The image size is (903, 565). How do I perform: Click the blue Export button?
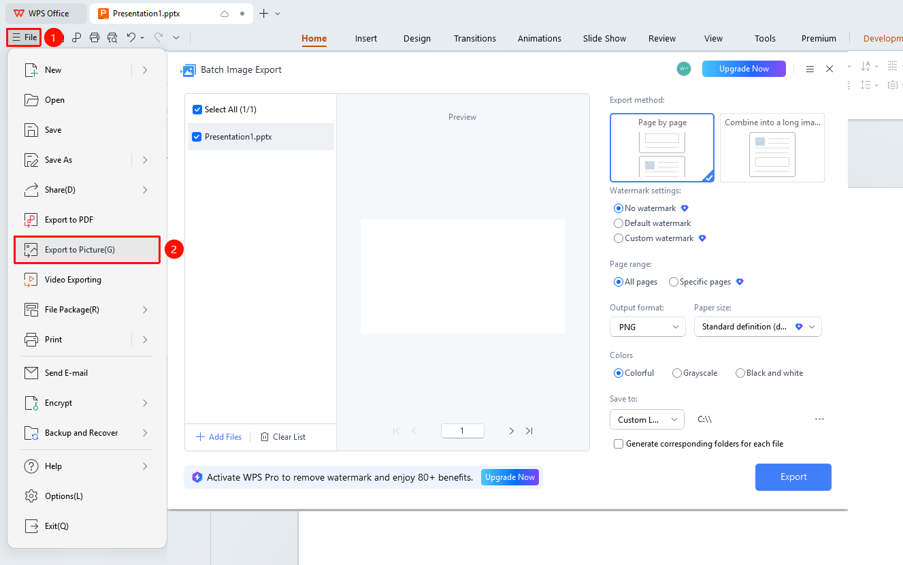click(793, 477)
